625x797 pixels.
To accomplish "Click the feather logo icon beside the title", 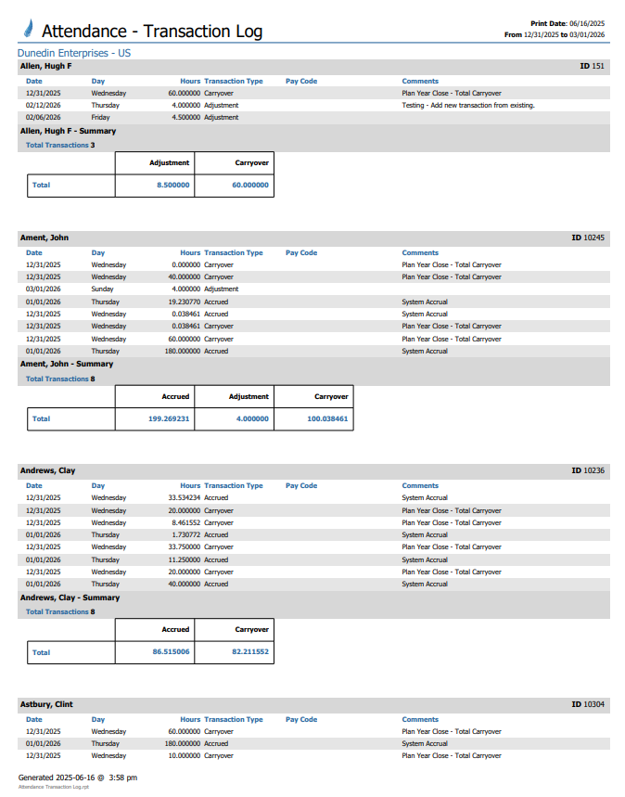I will [x=29, y=30].
